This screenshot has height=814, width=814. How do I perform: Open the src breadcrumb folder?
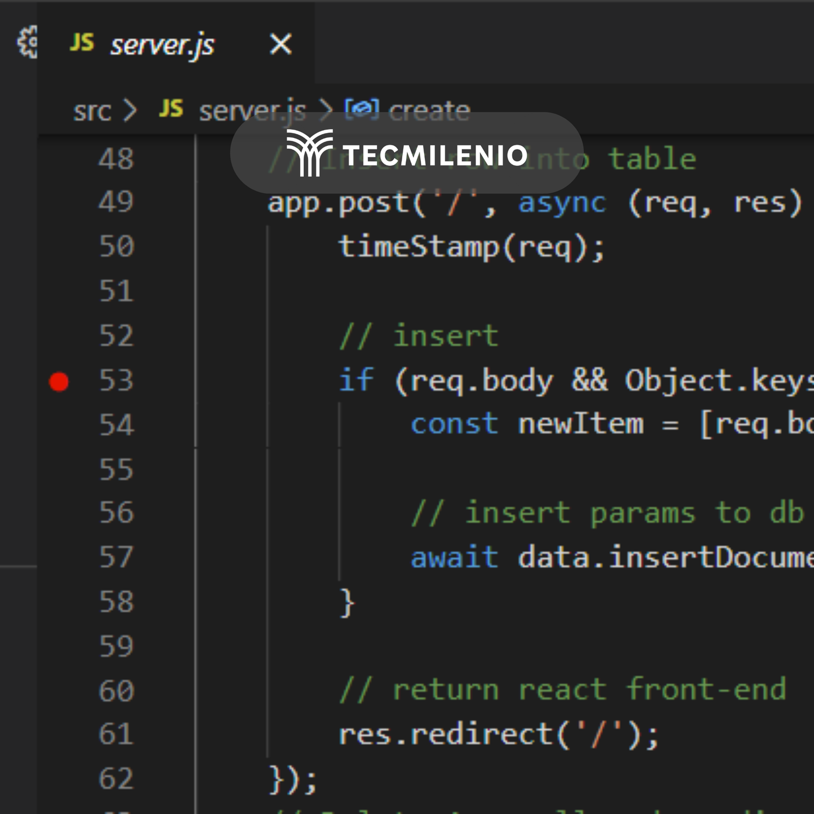92,111
